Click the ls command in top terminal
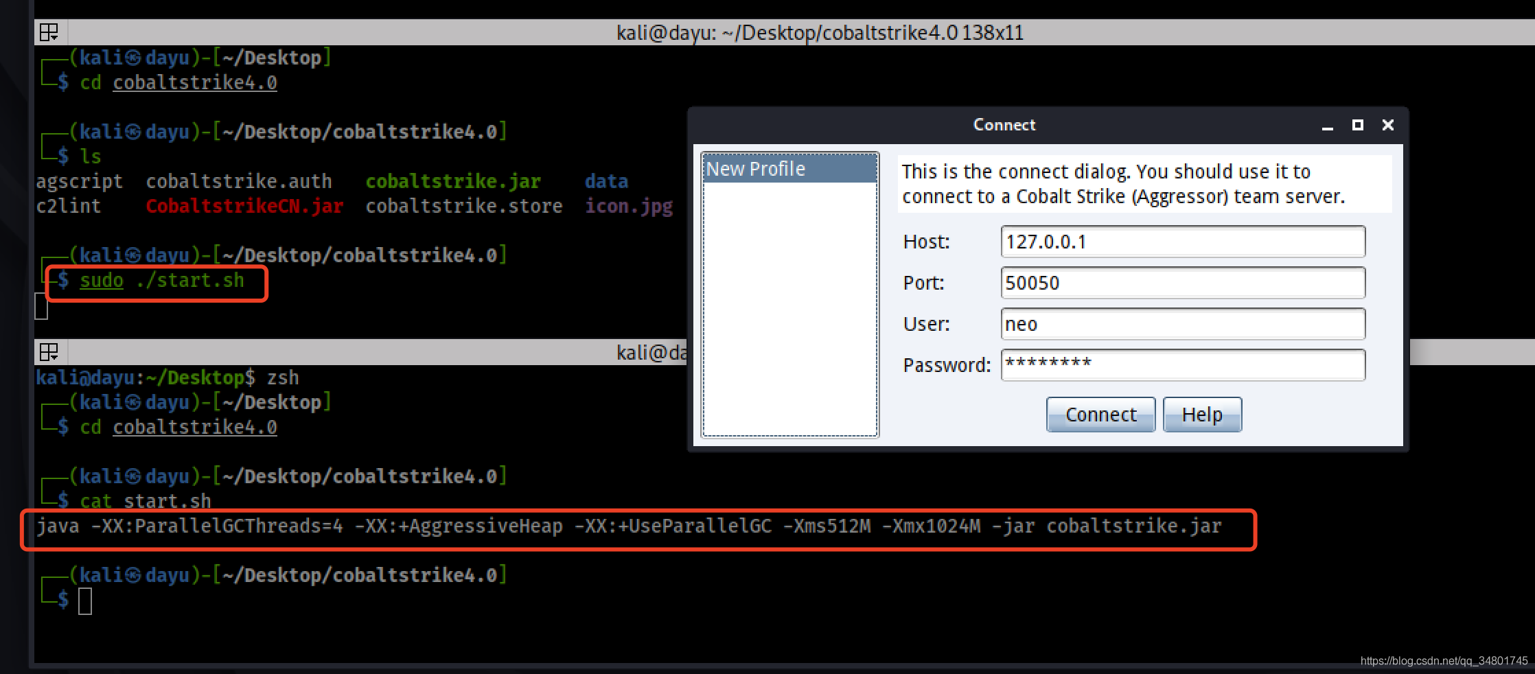This screenshot has height=674, width=1535. 91,156
